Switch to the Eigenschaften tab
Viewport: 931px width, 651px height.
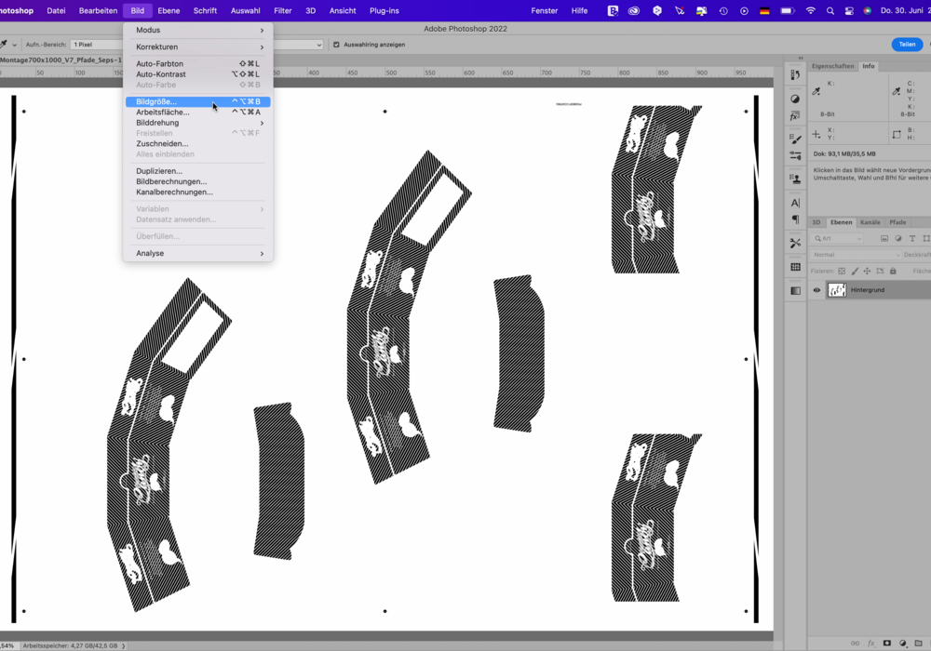pyautogui.click(x=832, y=66)
